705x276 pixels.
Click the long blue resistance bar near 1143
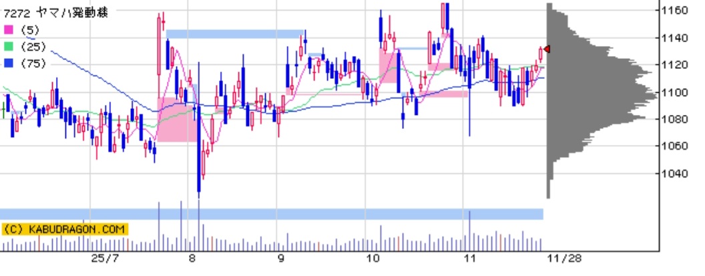(x=235, y=34)
